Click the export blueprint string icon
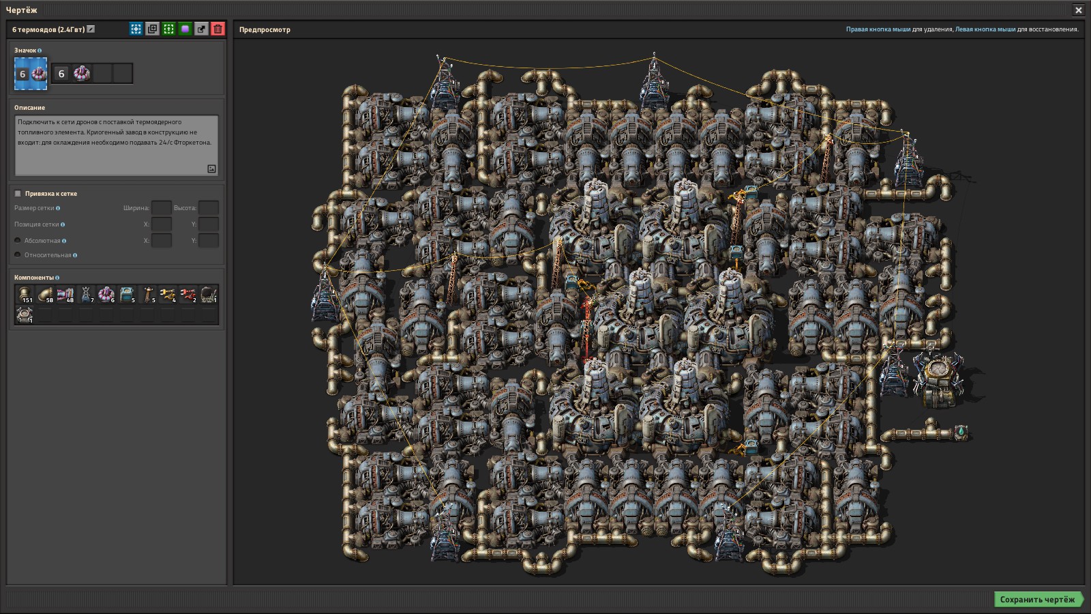This screenshot has width=1091, height=614. click(201, 29)
